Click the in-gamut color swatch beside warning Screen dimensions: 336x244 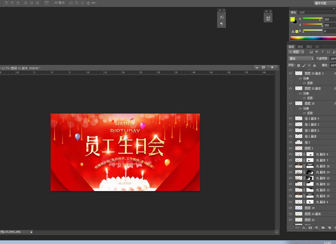297,31
